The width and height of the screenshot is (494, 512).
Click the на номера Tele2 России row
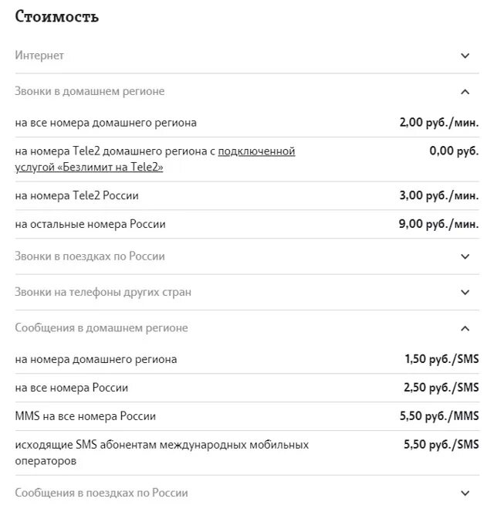76,195
